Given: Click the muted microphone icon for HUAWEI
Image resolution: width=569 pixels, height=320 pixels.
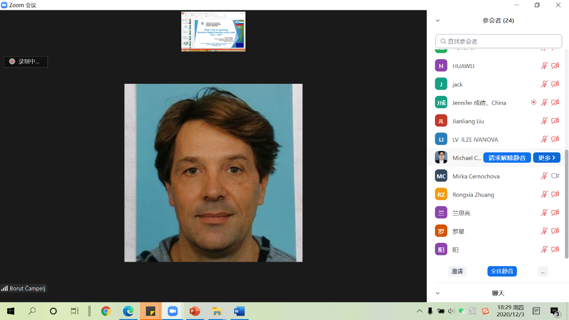Looking at the screenshot, I should point(544,66).
